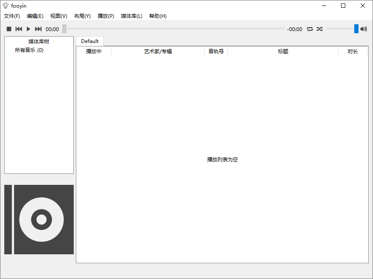Image resolution: width=373 pixels, height=279 pixels.
Task: Toggle repeat playback mode
Action: [310, 29]
